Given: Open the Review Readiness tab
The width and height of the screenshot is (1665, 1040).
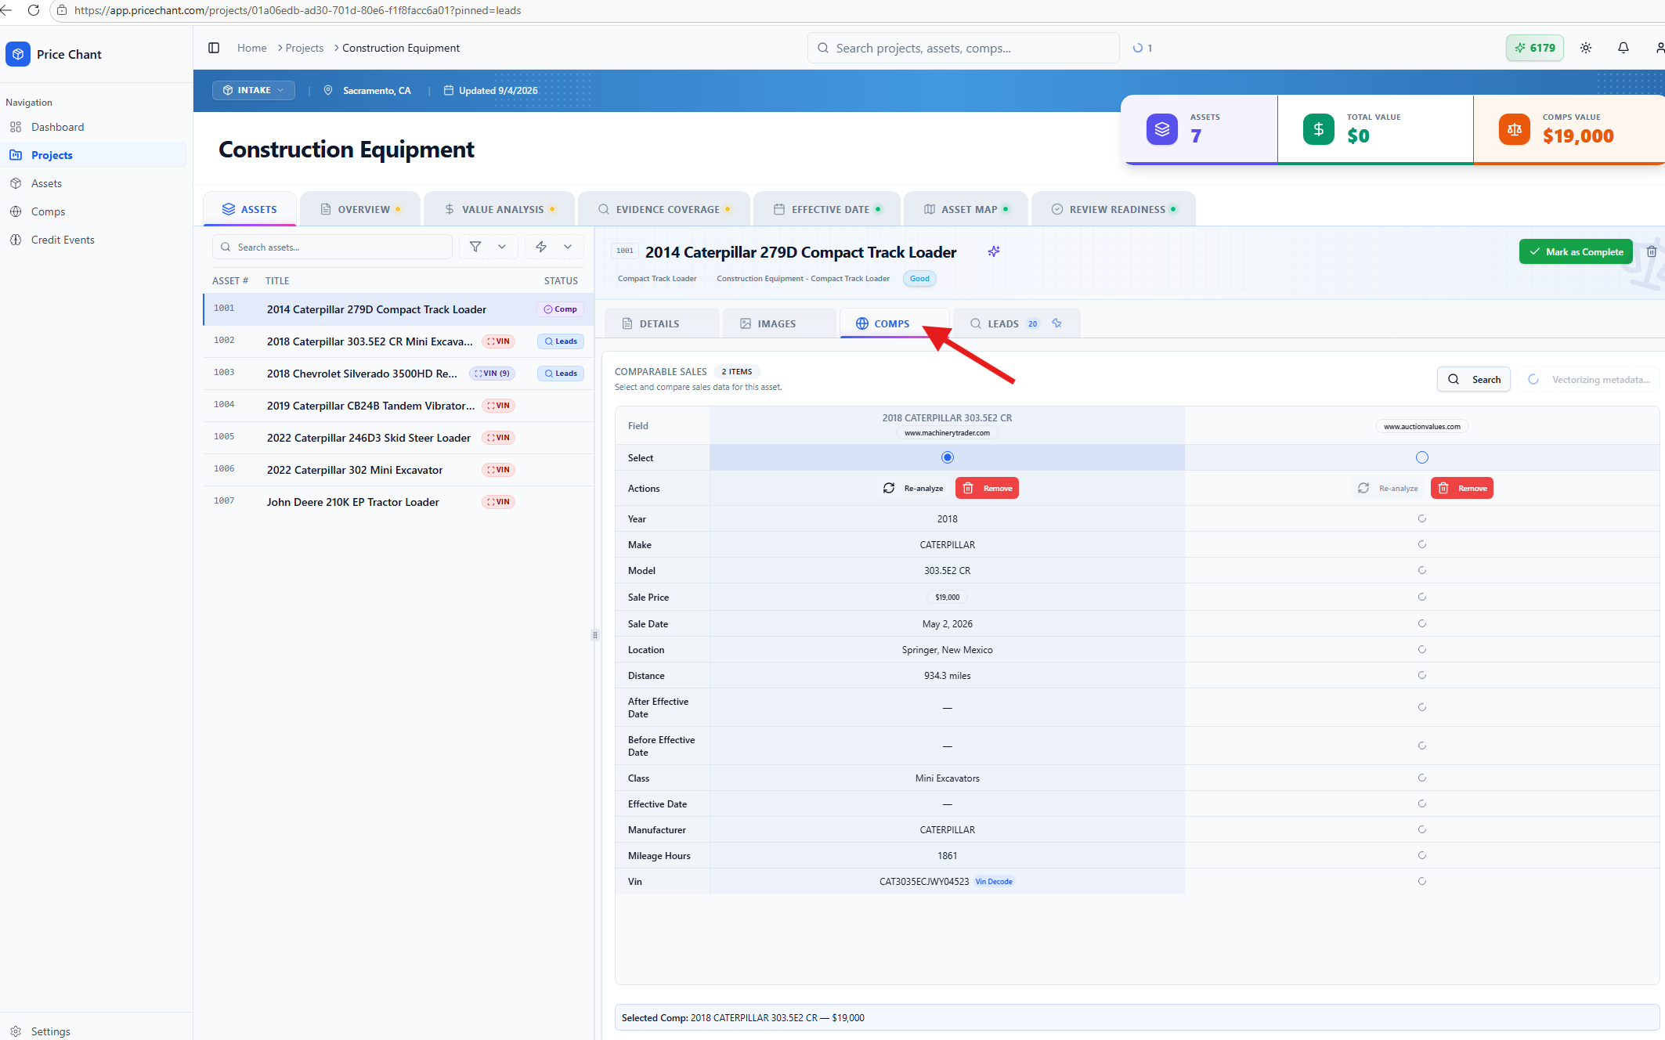Looking at the screenshot, I should tap(1114, 209).
